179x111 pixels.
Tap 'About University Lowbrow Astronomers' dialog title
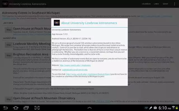(x=89, y=23)
